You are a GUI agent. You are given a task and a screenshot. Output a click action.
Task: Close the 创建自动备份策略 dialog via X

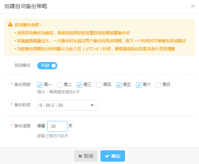193,6
